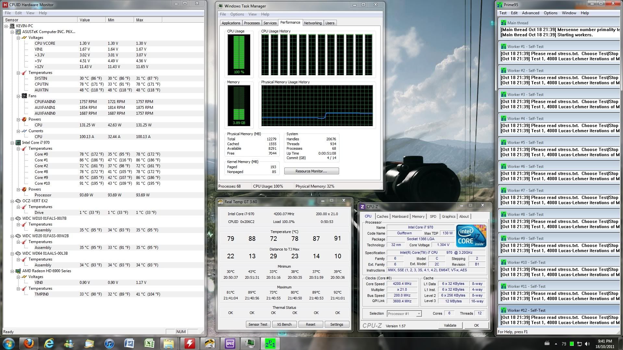
Task: Click the network tray icon
Action: (579, 344)
